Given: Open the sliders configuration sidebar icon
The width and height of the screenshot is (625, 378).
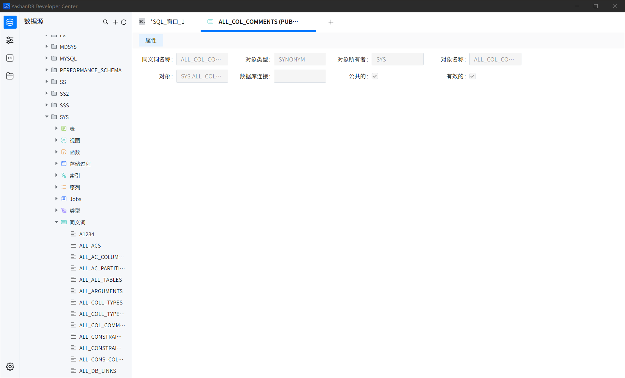Looking at the screenshot, I should [10, 40].
